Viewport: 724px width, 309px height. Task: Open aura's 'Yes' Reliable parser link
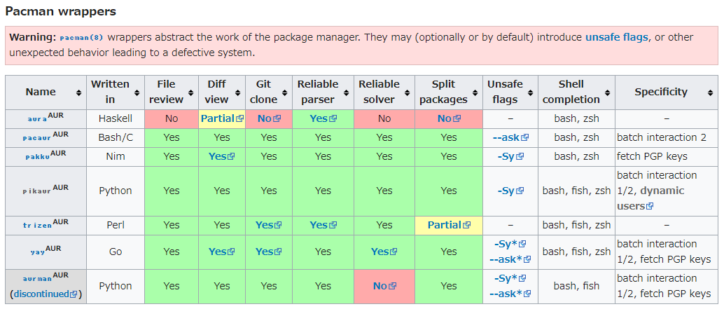323,118
